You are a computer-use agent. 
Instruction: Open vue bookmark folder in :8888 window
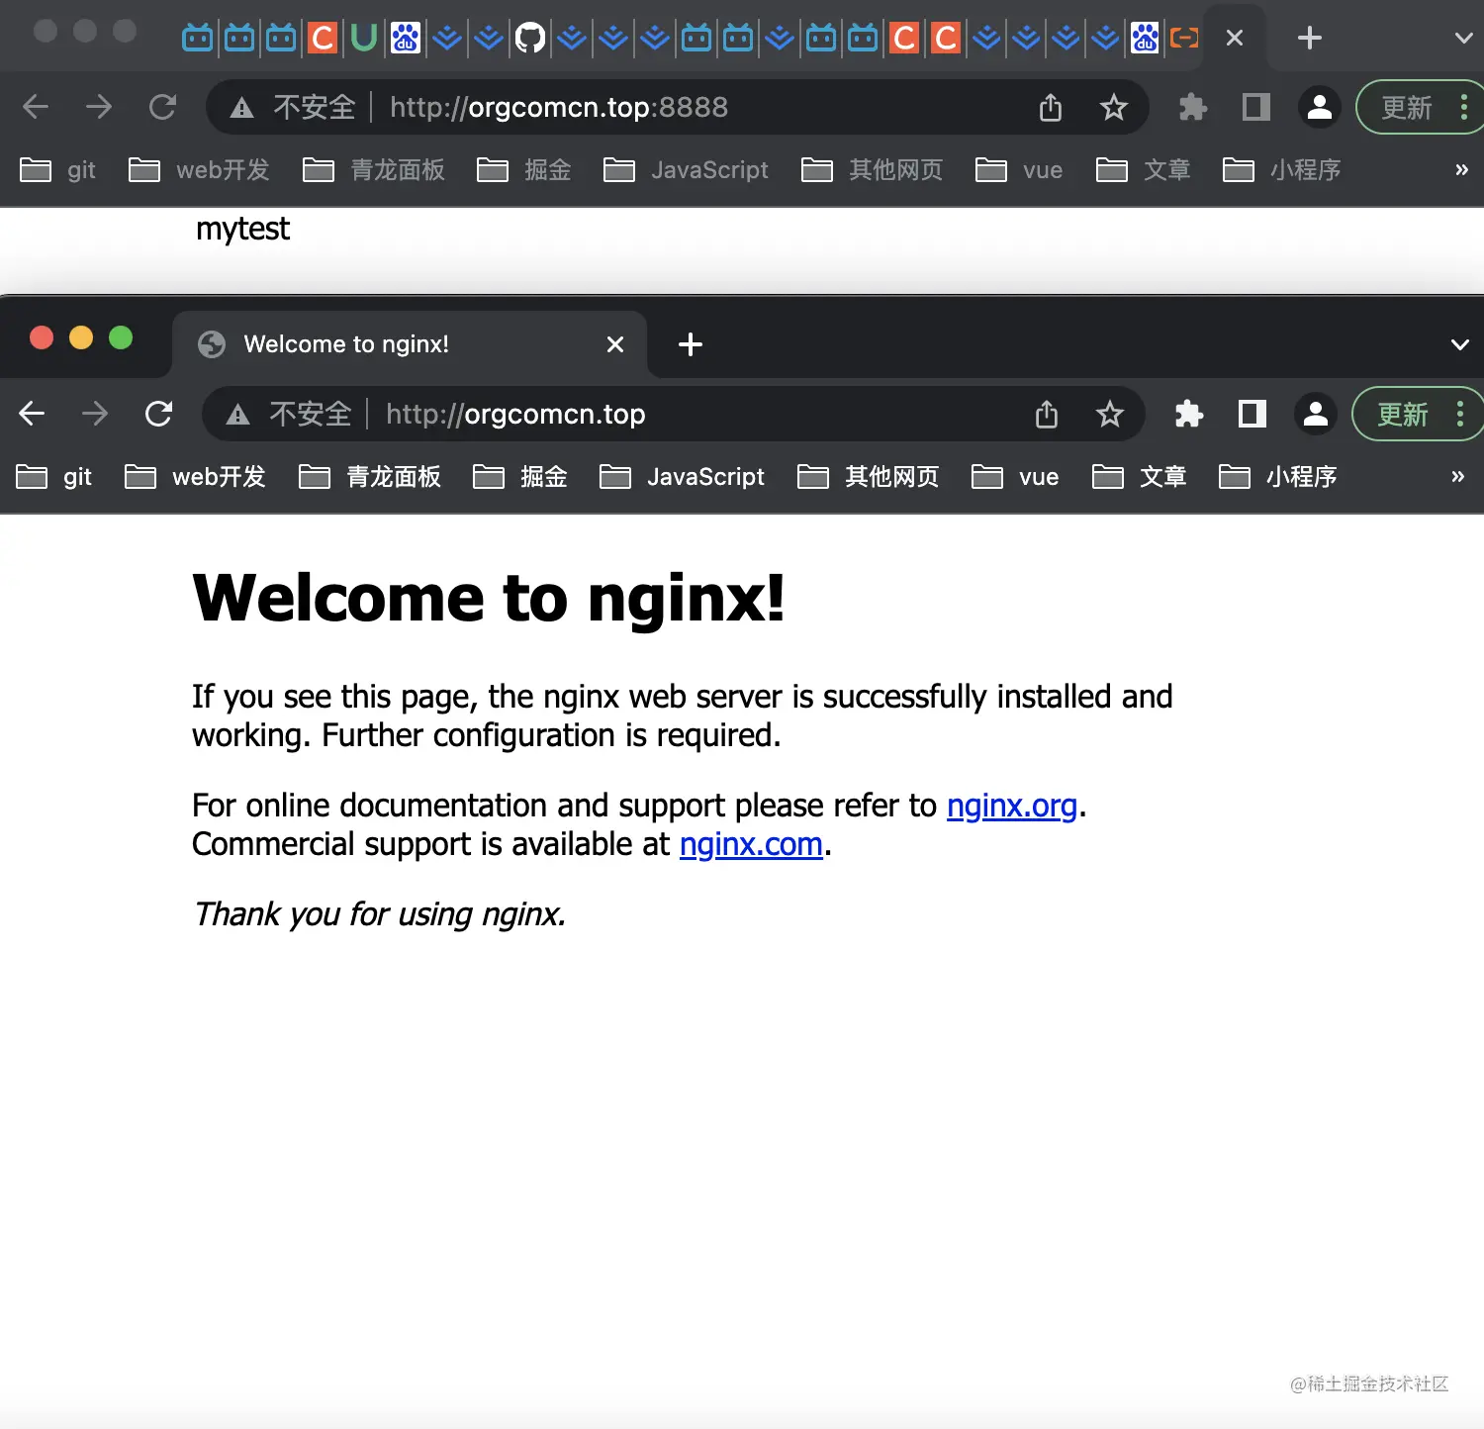(x=1019, y=170)
